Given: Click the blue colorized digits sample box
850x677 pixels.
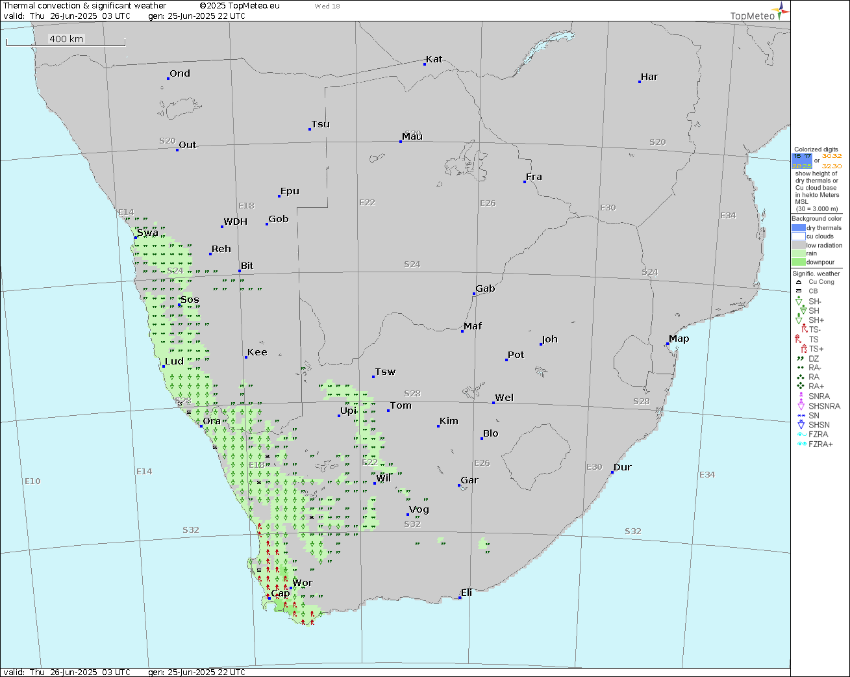Looking at the screenshot, I should tap(802, 161).
